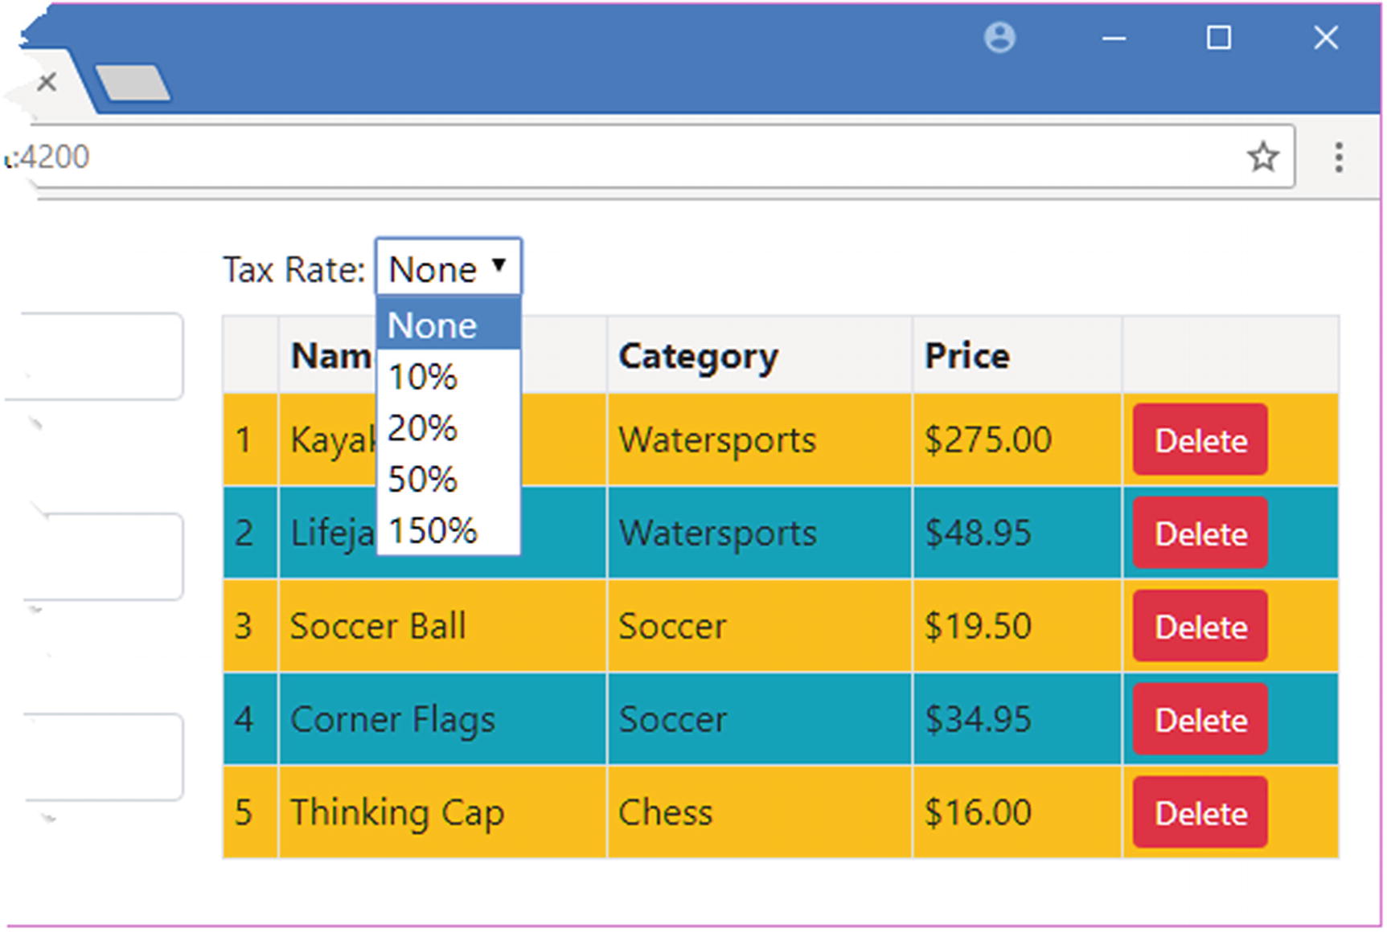Select the 50% tax rate option
Viewport: 1387px width, 932px height.
448,480
